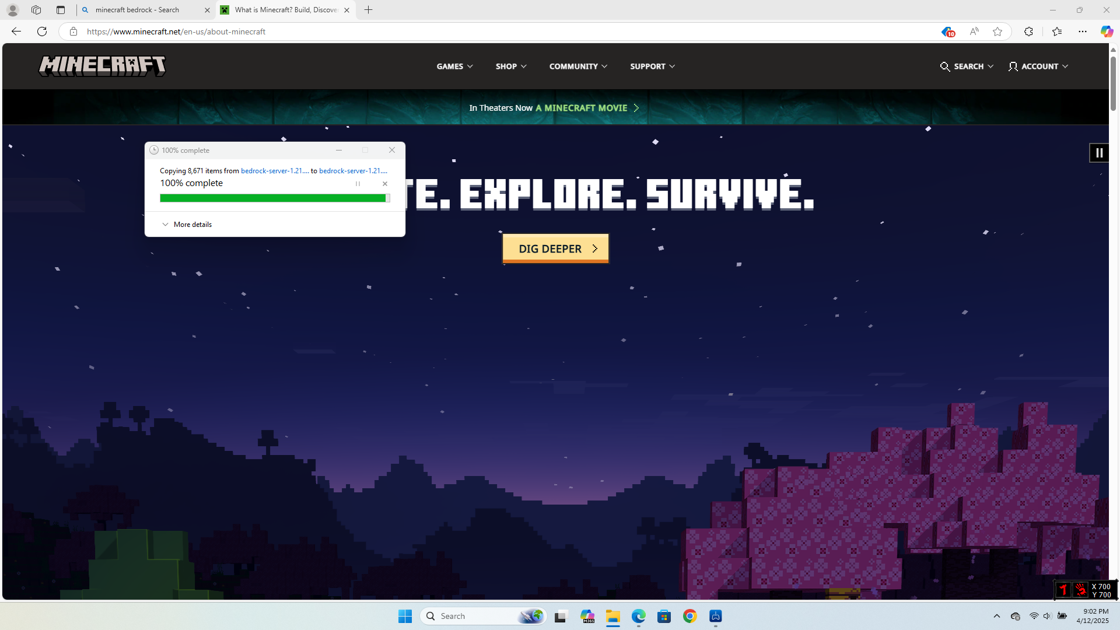Start Read aloud for this page

[x=974, y=32]
